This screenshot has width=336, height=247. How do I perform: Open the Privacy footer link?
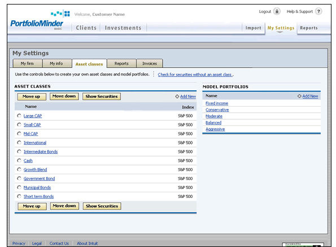(19, 244)
